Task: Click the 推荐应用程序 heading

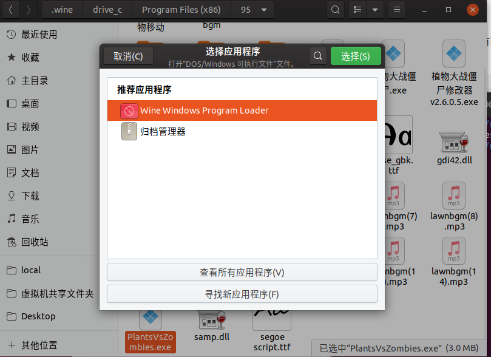Action: (x=144, y=90)
